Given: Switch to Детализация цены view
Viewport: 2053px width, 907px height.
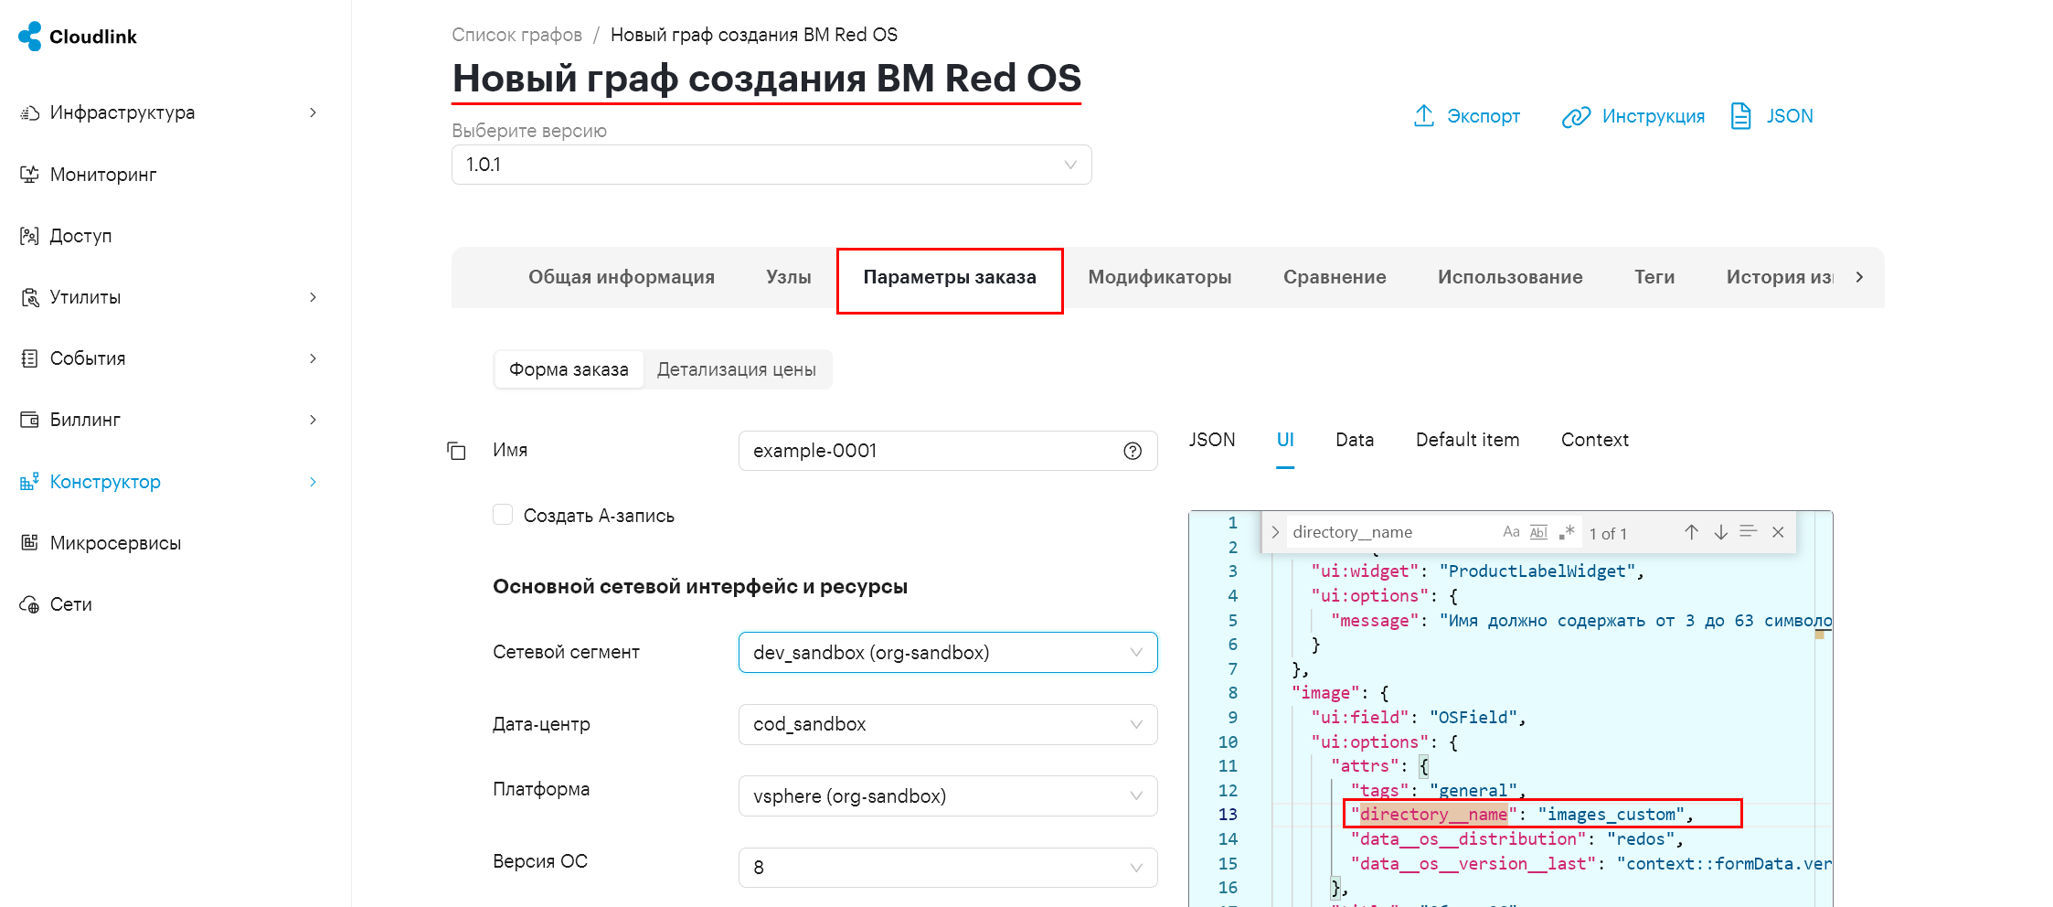Looking at the screenshot, I should (737, 369).
